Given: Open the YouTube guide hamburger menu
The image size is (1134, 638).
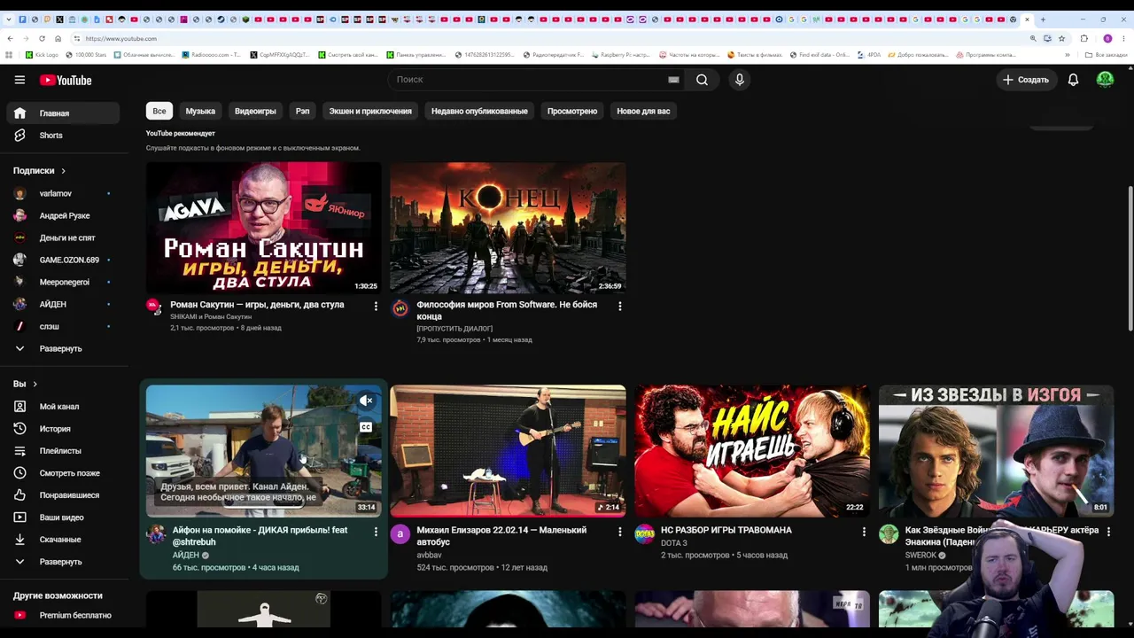Looking at the screenshot, I should coord(19,80).
